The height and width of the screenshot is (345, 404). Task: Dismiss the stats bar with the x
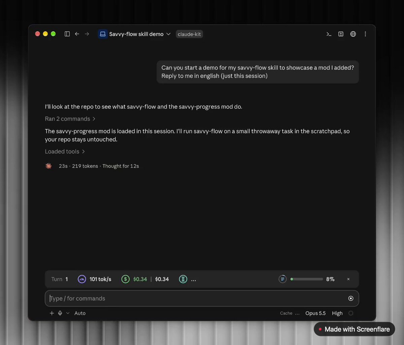[348, 279]
